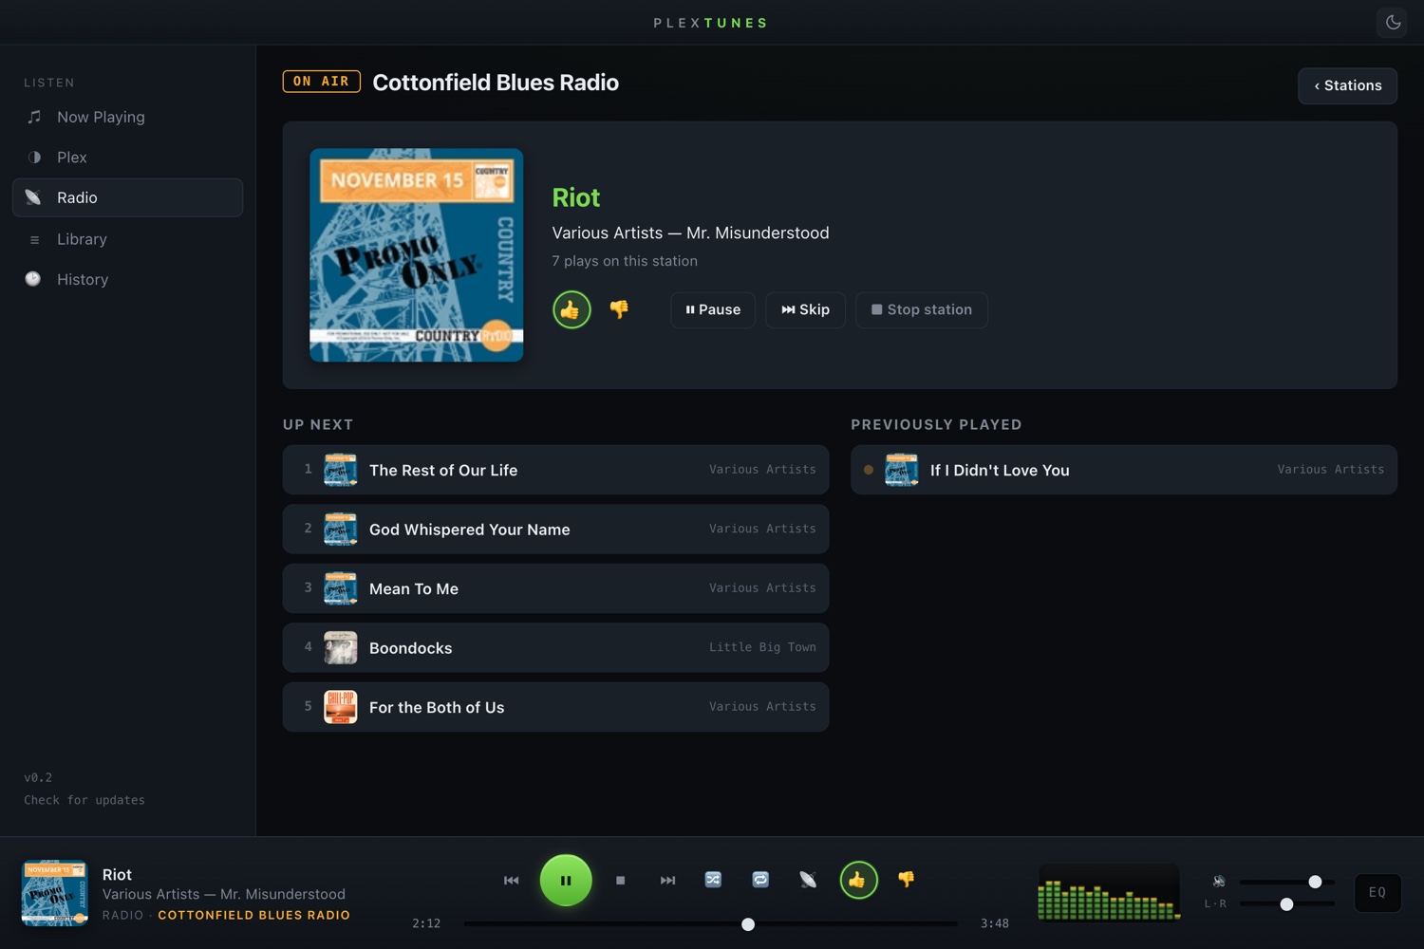This screenshot has height=949, width=1424.
Task: Select the Radio sidebar item
Action: 127,197
